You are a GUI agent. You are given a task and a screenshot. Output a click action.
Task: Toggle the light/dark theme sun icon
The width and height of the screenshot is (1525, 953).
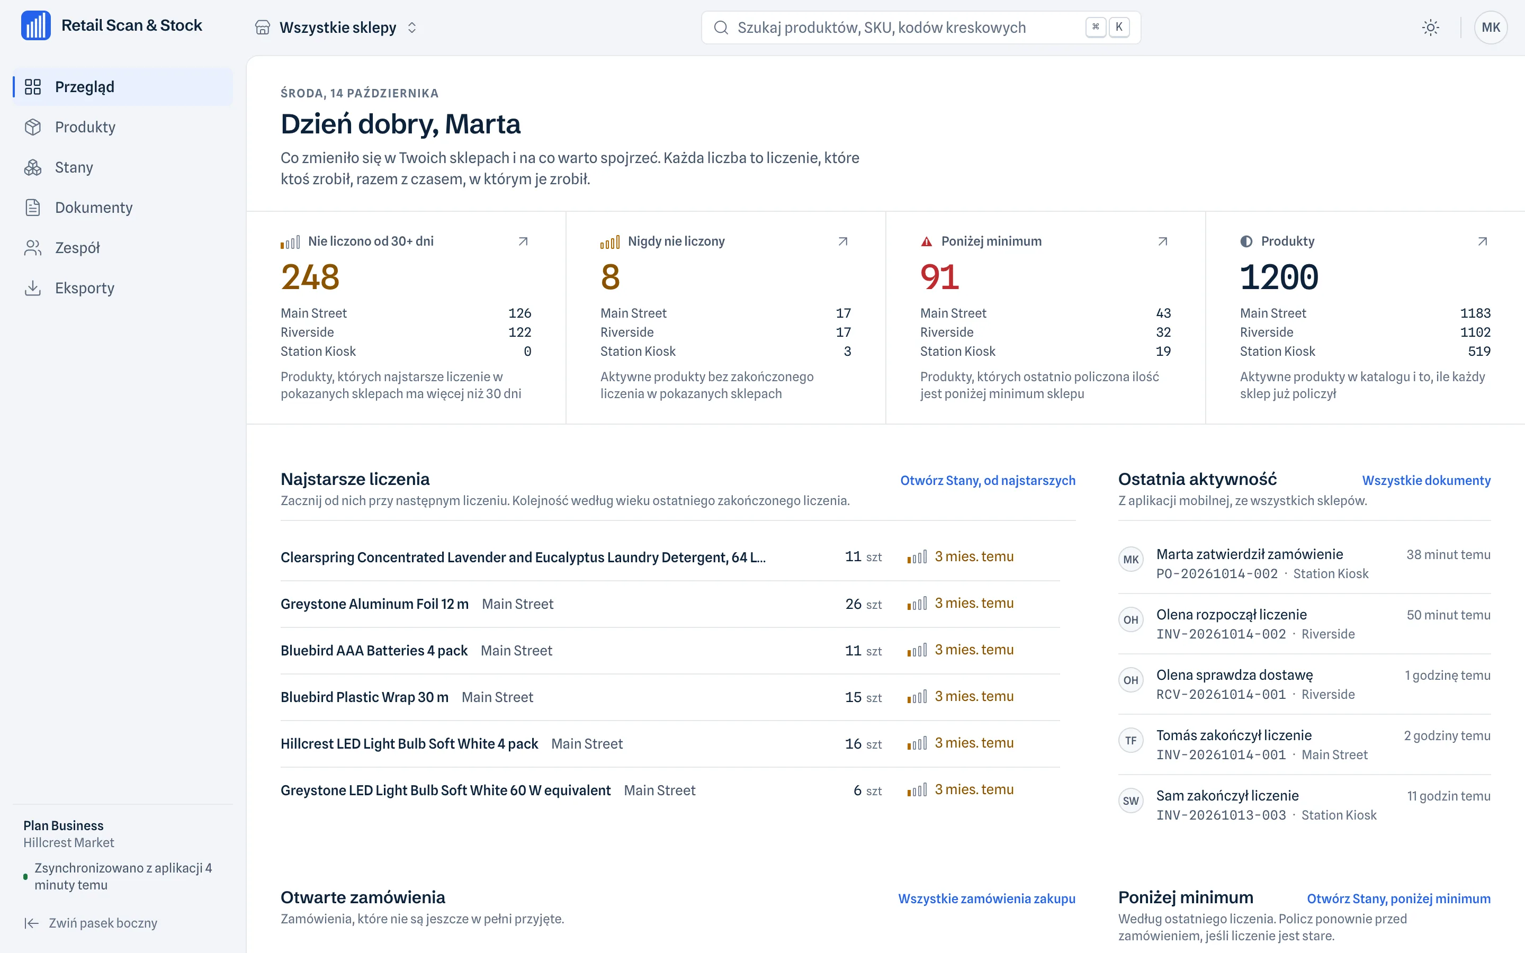[x=1430, y=27]
